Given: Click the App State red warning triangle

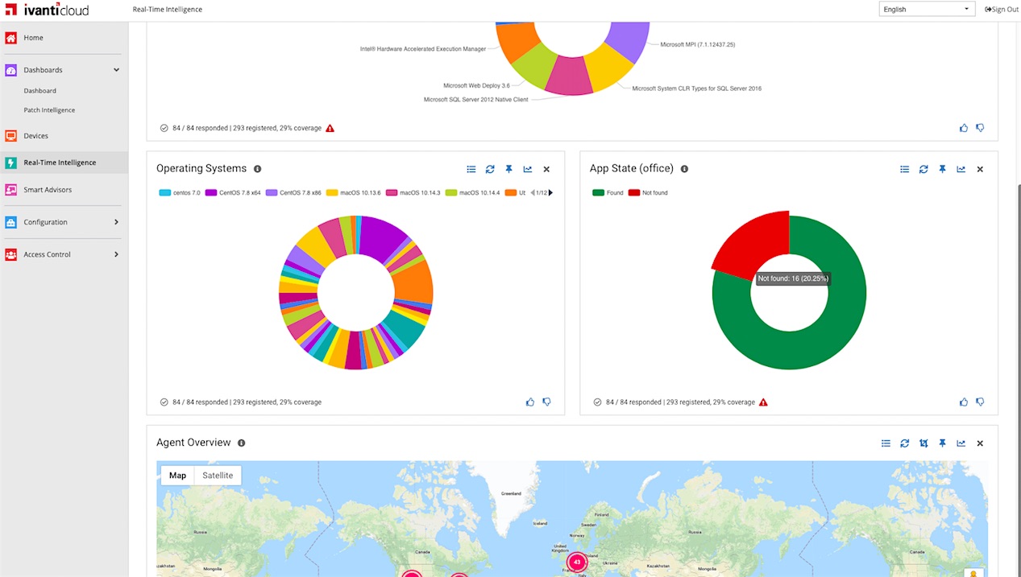Looking at the screenshot, I should pos(763,402).
